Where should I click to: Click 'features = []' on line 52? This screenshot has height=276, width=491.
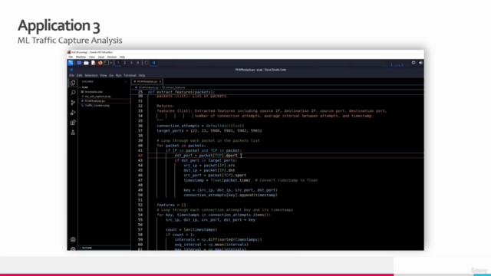pos(171,205)
